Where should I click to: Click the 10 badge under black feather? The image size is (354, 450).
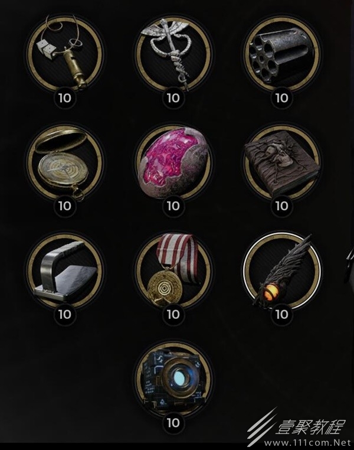[x=281, y=315]
